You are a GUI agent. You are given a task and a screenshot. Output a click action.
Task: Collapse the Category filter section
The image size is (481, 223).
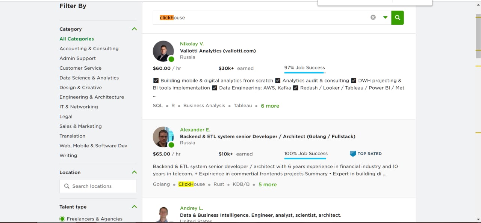pos(134,29)
